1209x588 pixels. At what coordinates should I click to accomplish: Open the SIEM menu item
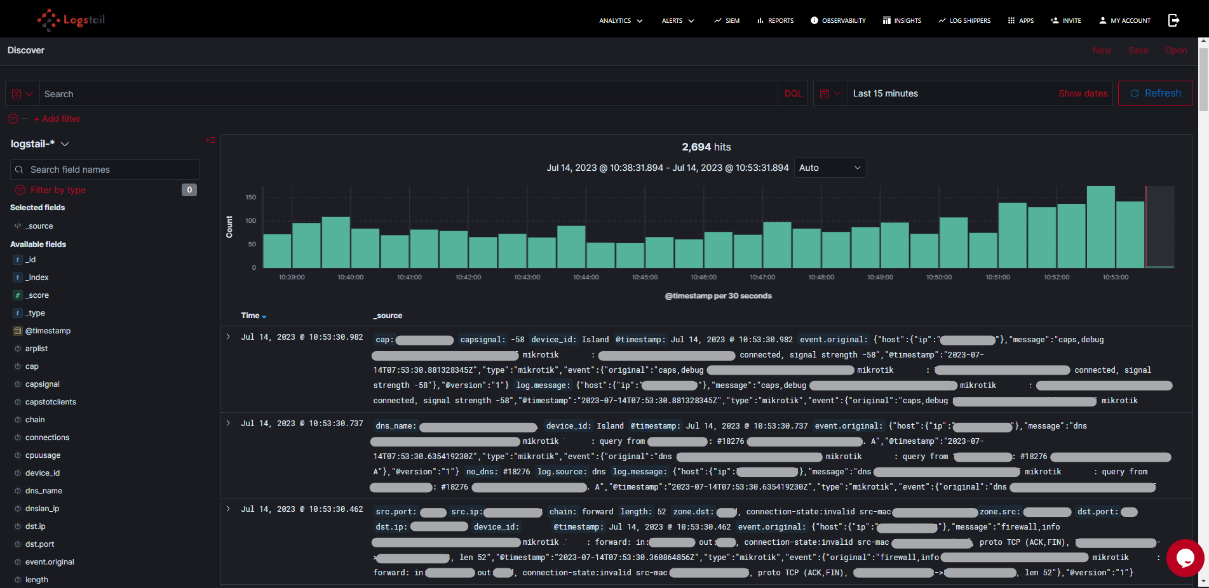click(727, 20)
